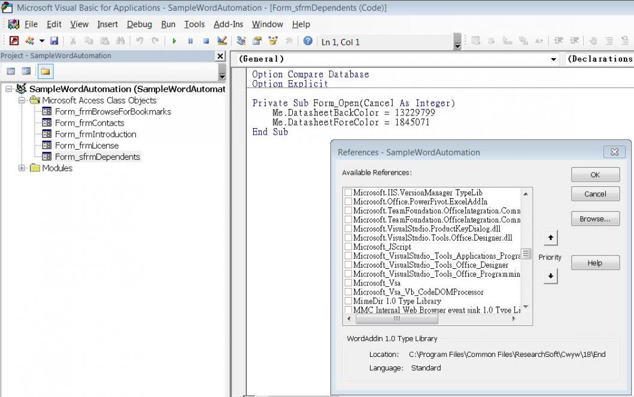Screen dimensions: 634x397
Task: Select Form_frmLicense in the project tree
Action: tap(87, 146)
